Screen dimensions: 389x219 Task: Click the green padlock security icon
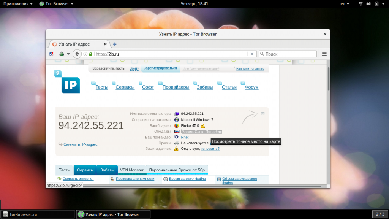click(x=90, y=54)
